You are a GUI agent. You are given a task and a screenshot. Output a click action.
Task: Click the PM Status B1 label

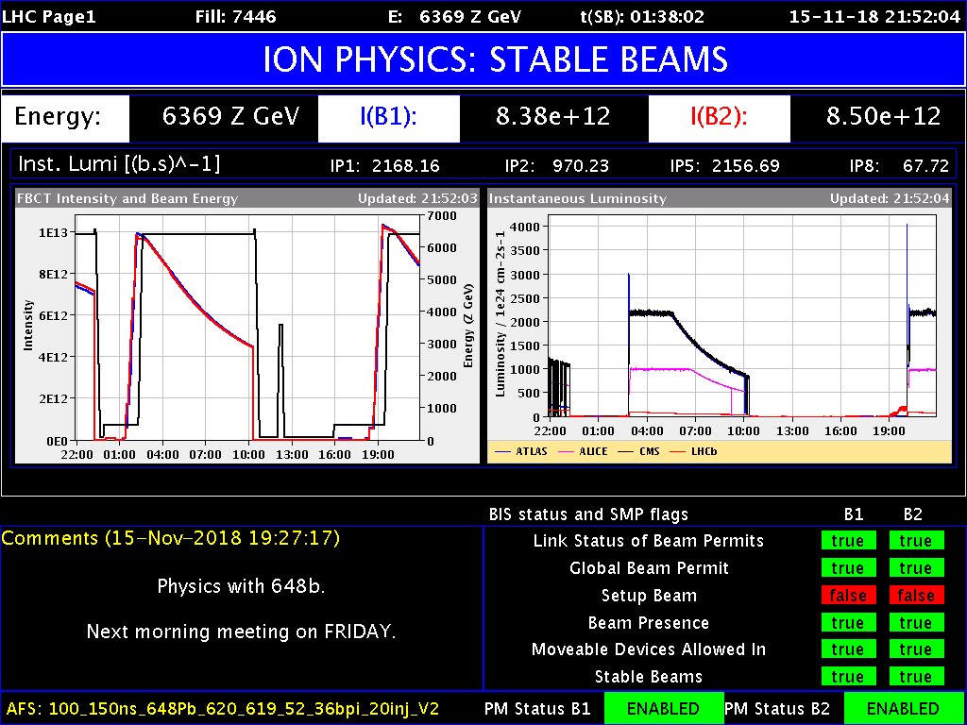tap(537, 708)
